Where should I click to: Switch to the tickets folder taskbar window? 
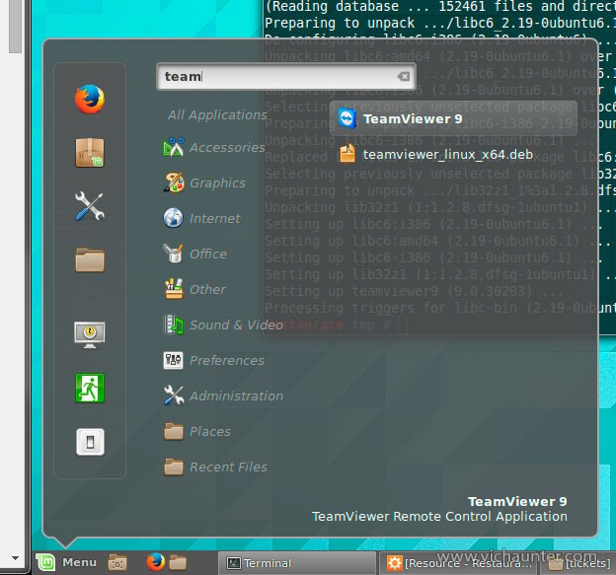click(579, 563)
